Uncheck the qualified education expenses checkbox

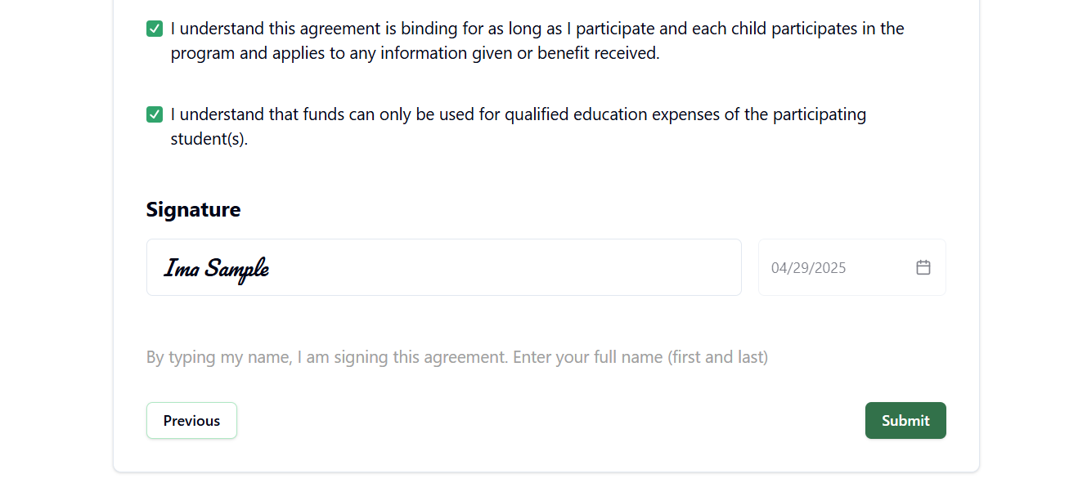coord(155,114)
